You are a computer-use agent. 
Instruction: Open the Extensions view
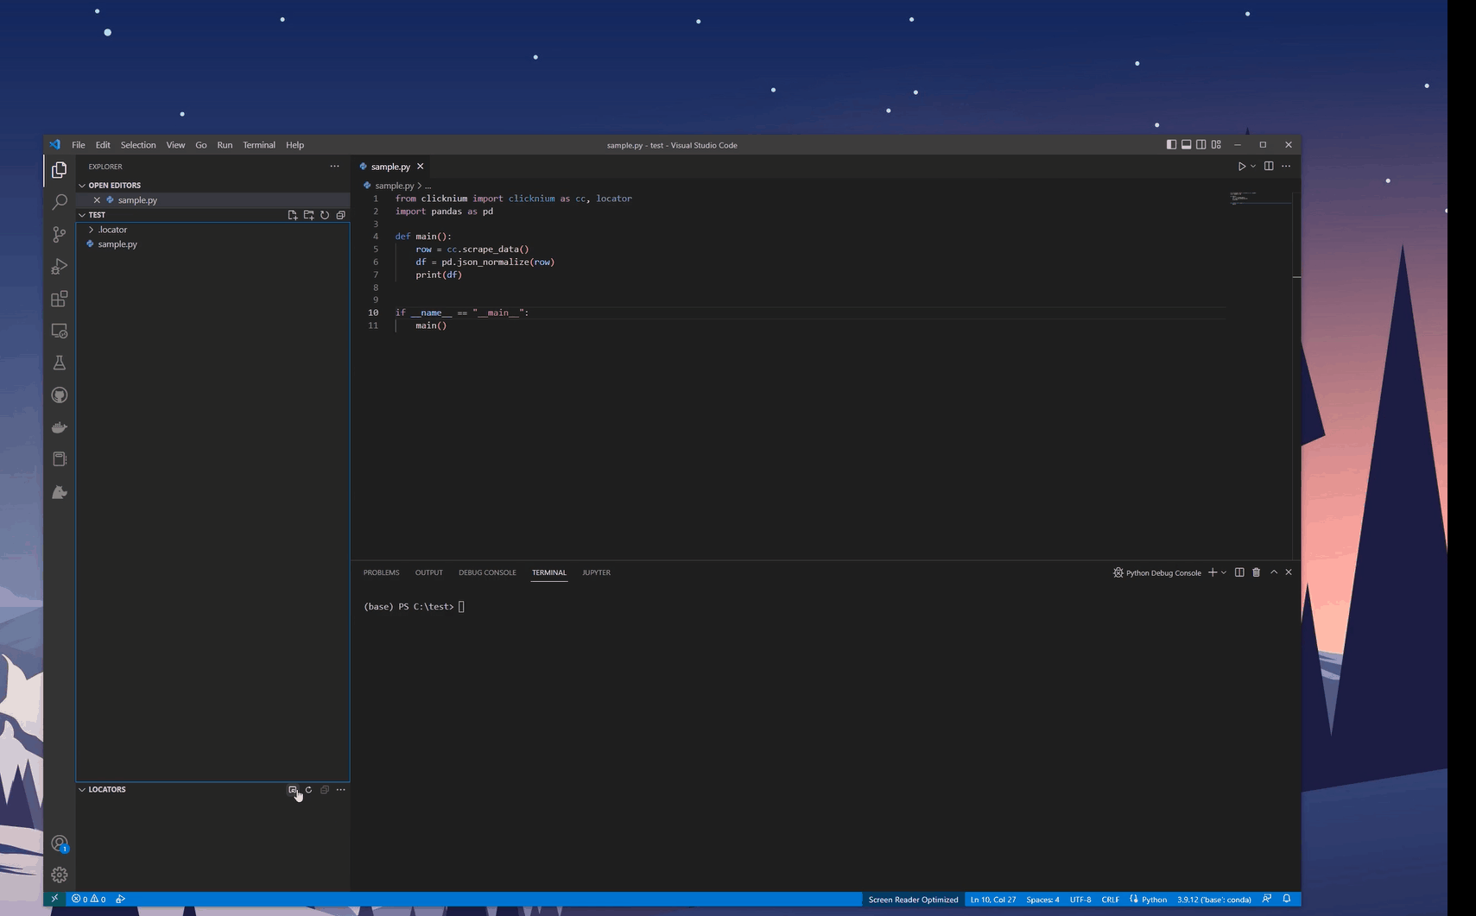59,299
